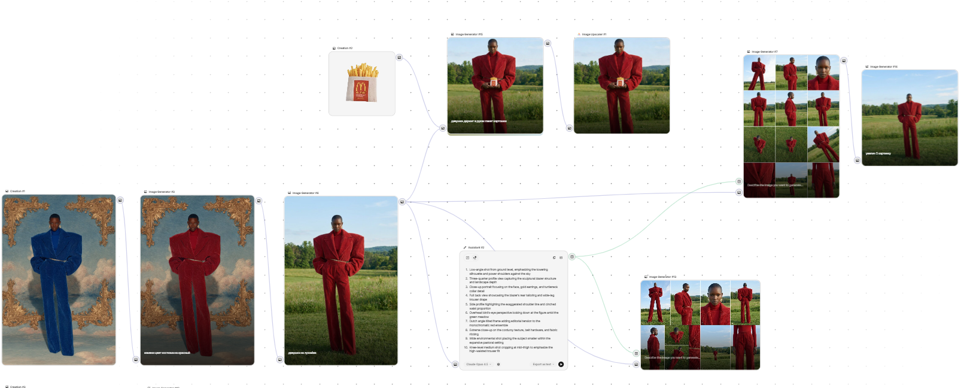Click the image output port of Creation #2
Viewport: 970px width, 388px height.
[x=400, y=57]
